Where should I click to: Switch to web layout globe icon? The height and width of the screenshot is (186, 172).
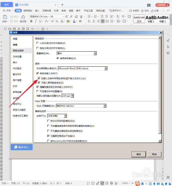point(111,183)
